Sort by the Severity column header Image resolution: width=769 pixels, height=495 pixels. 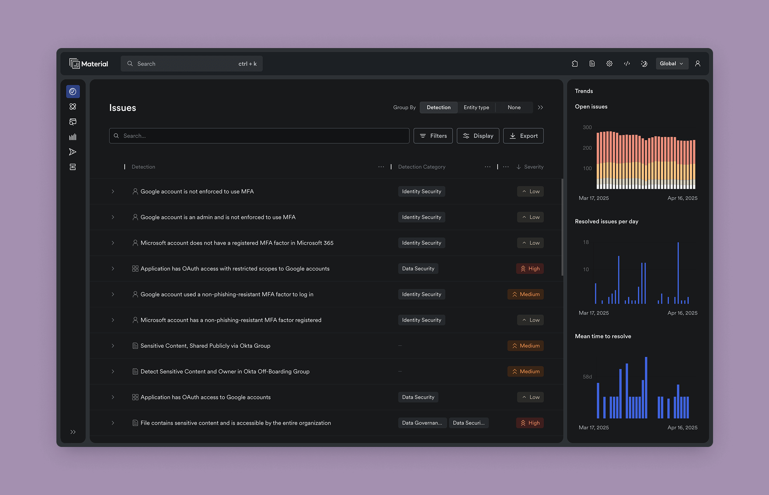coord(530,167)
